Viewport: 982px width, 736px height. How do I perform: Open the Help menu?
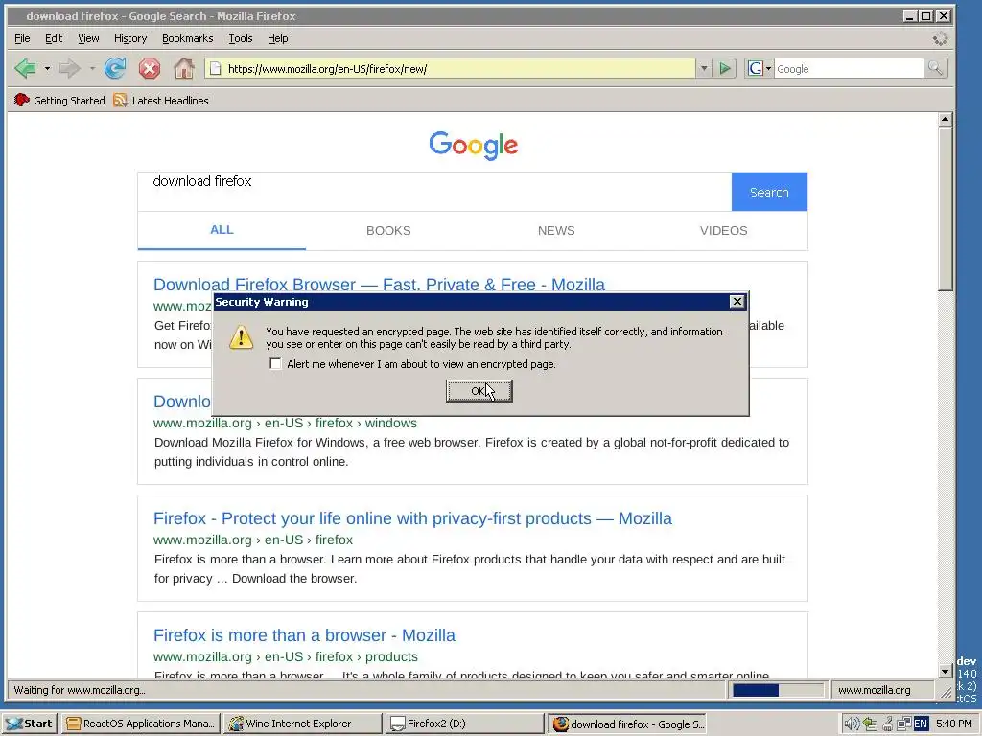click(x=277, y=38)
